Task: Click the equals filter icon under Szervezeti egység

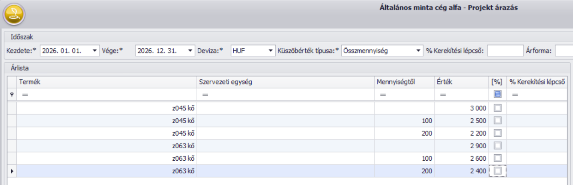Action: pyautogui.click(x=205, y=94)
